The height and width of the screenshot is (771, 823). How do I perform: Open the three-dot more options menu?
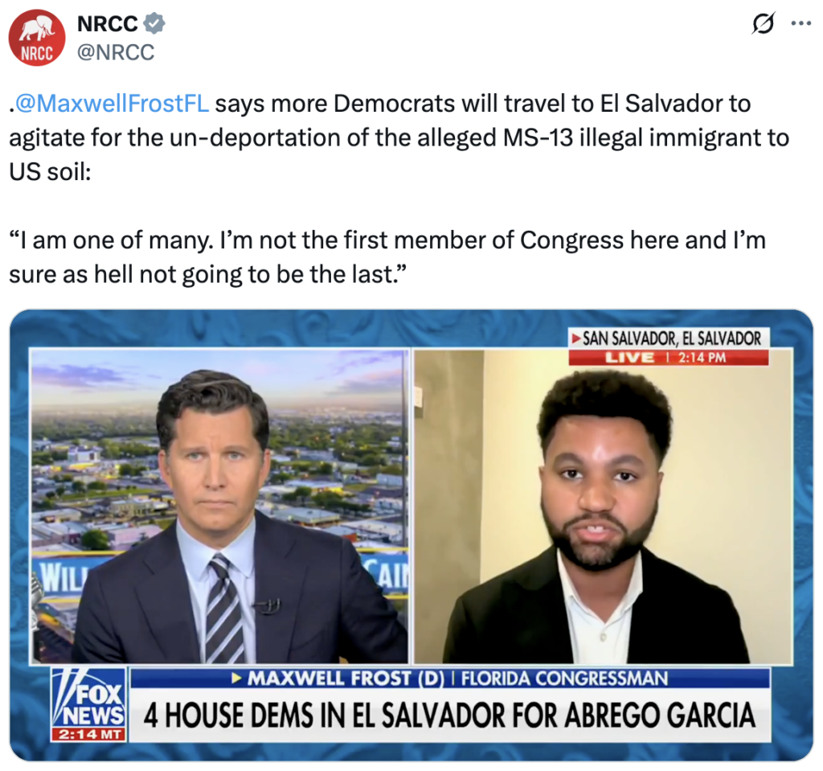801,23
